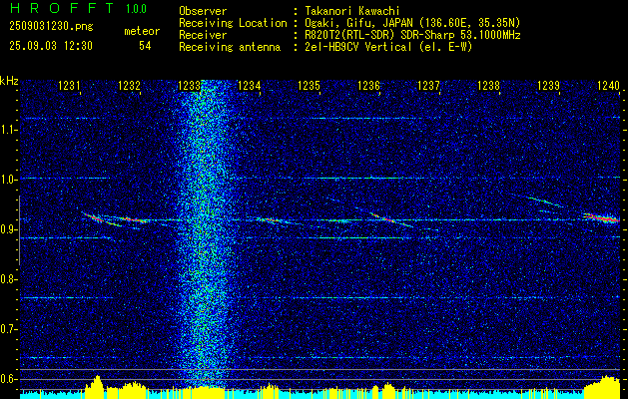This screenshot has height=399, width=628.
Task: Click the Ogaki, Gifu, JAPAN location text
Action: click(x=412, y=23)
